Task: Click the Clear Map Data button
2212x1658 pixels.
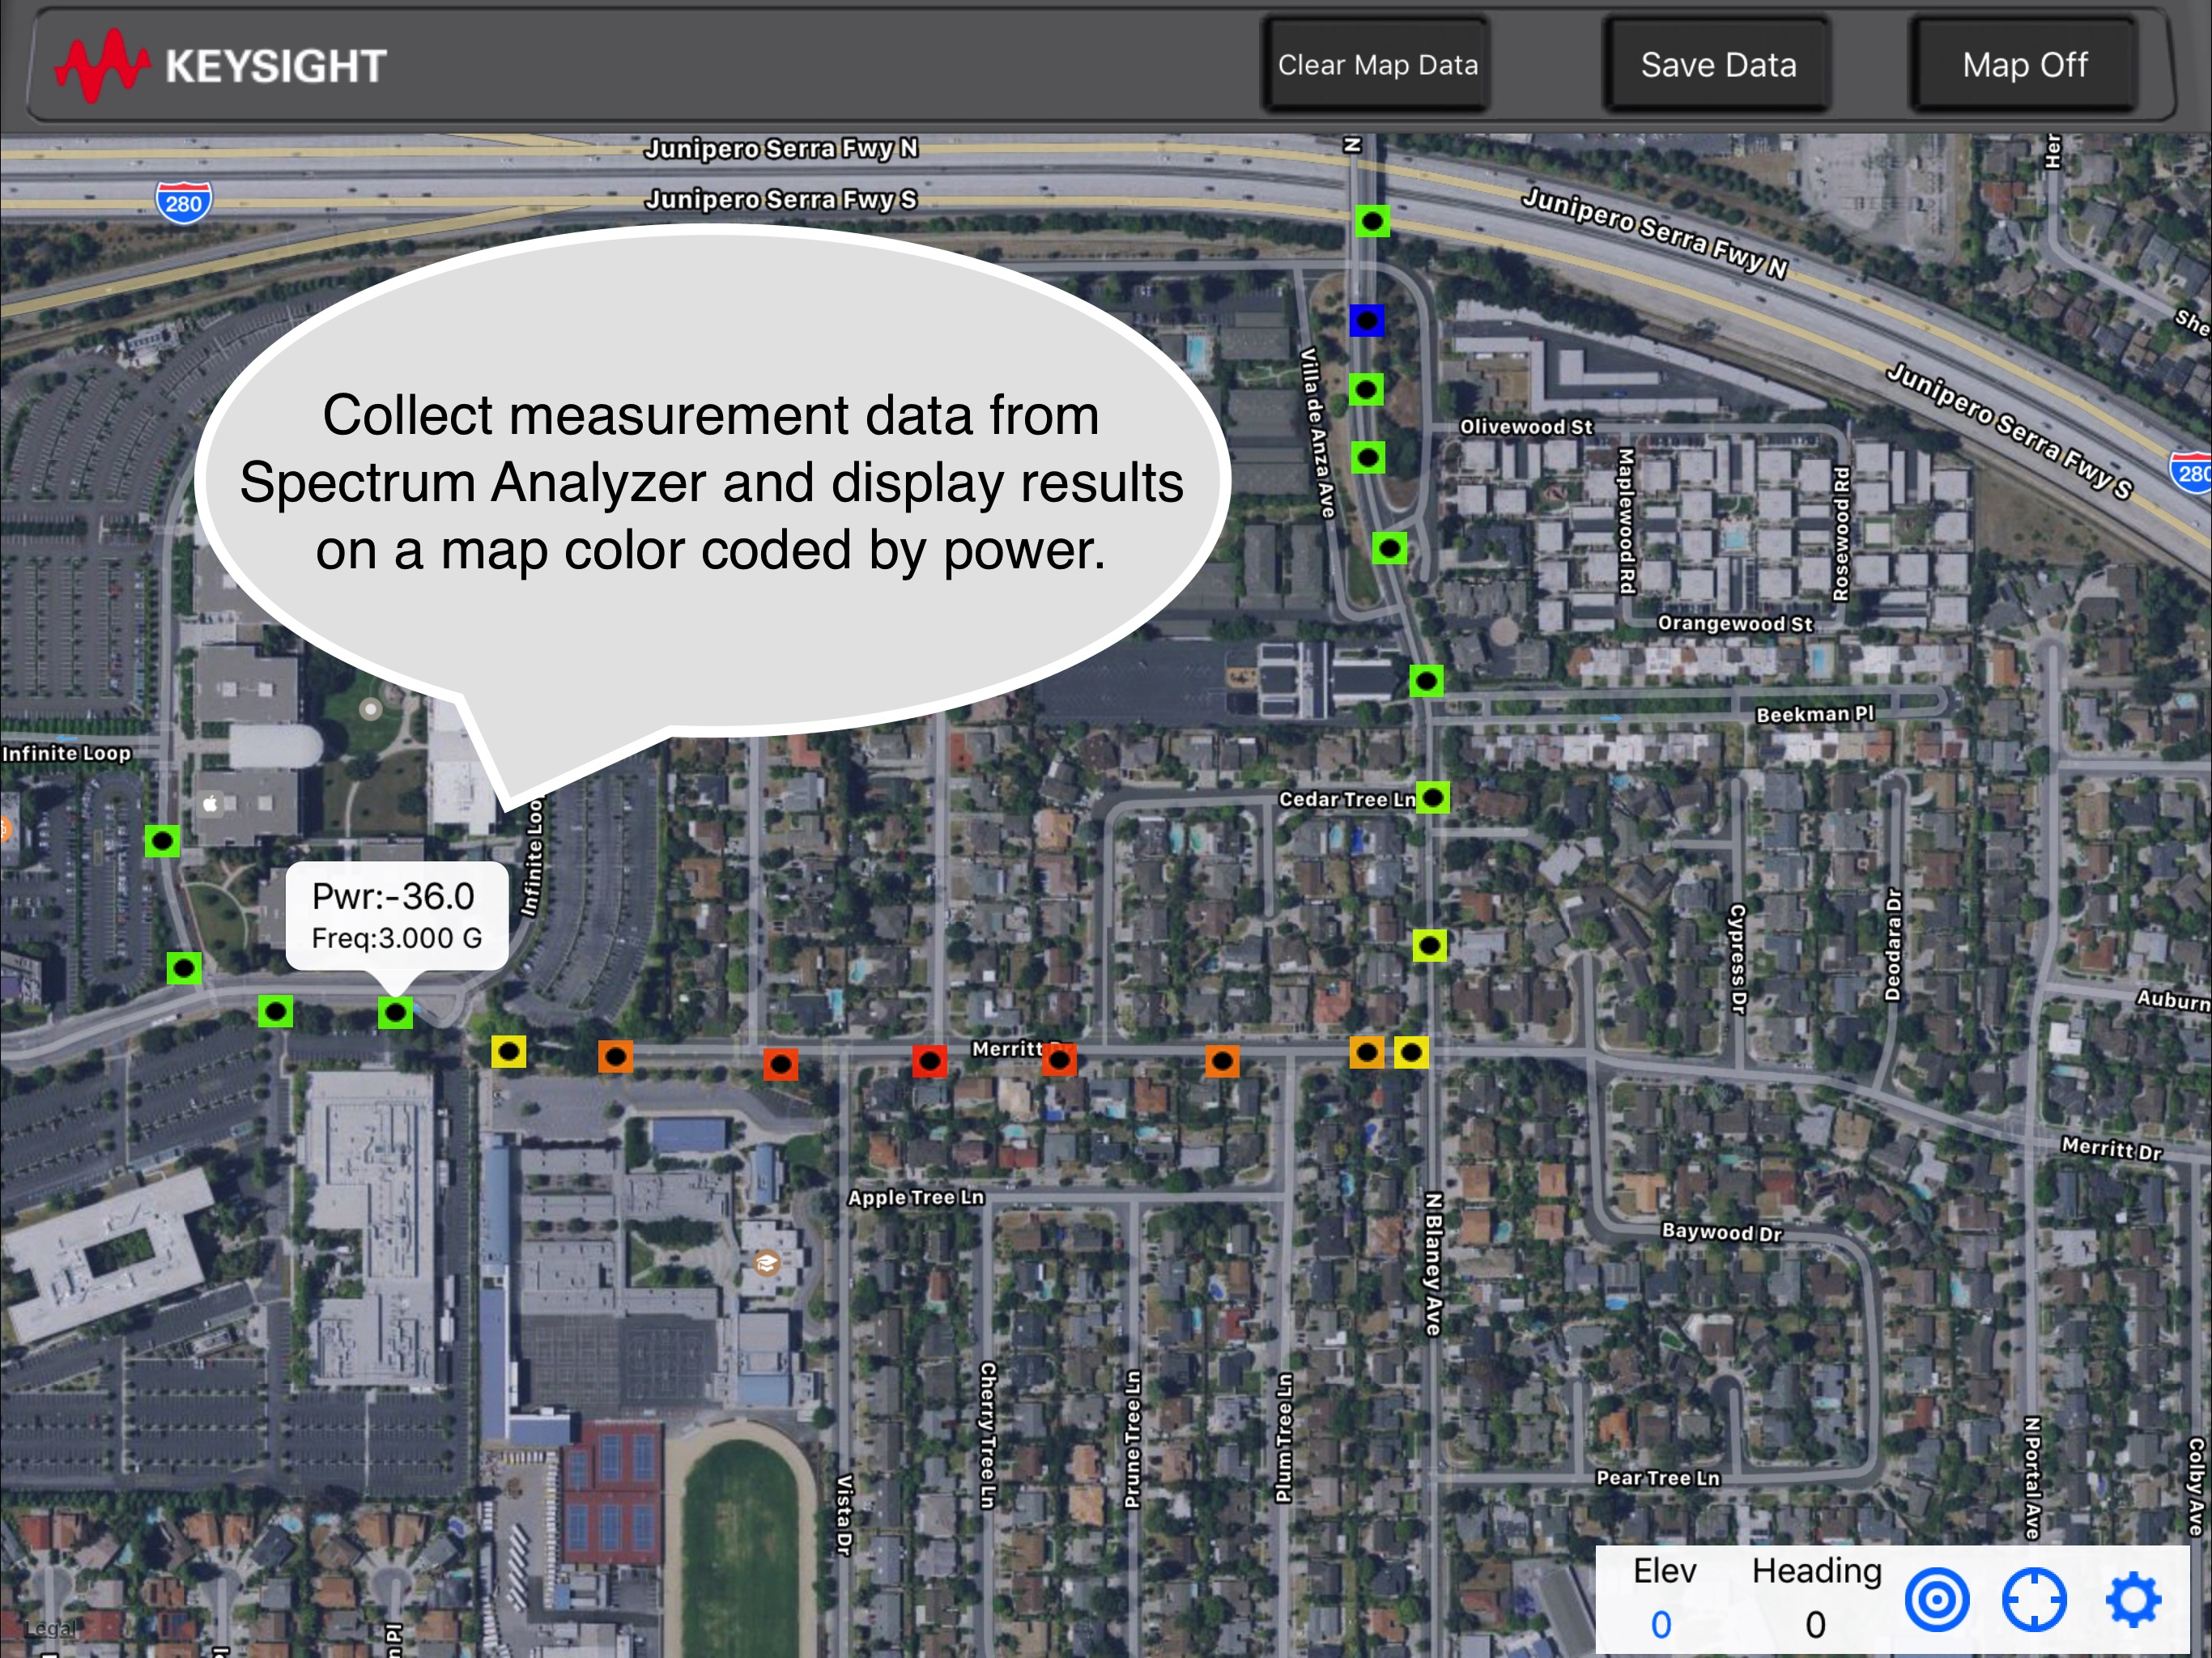Action: (1376, 65)
